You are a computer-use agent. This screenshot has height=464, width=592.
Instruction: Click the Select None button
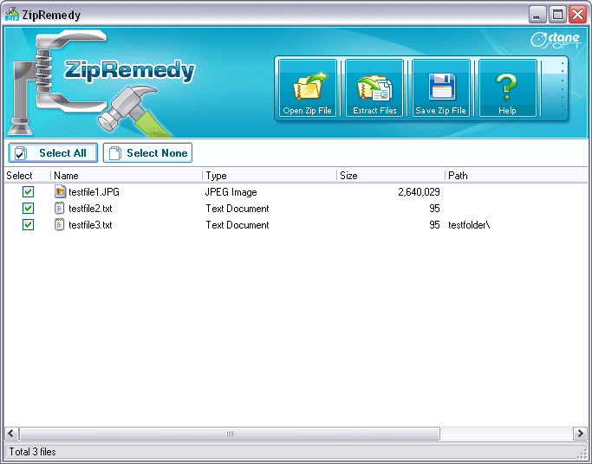(x=147, y=152)
